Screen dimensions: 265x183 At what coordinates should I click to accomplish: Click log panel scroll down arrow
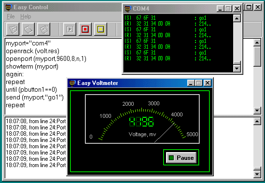(x=257, y=174)
